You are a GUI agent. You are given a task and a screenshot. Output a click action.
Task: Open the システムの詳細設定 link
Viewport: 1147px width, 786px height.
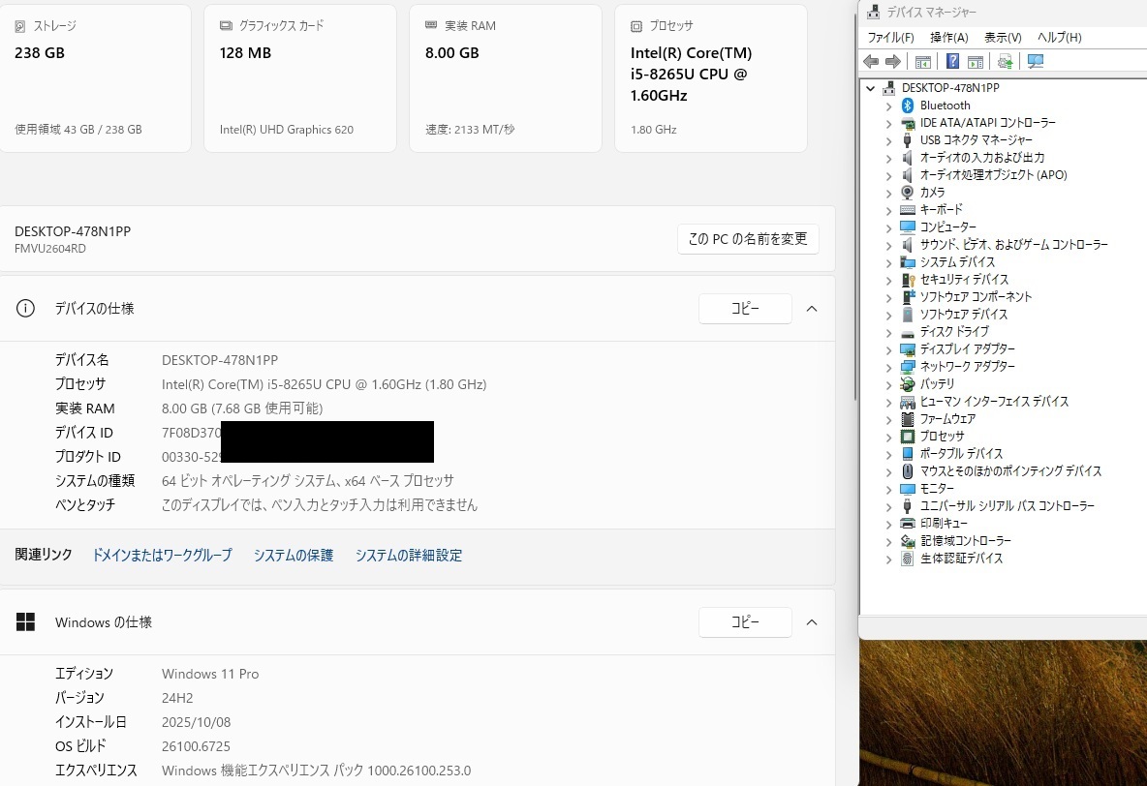pos(408,556)
